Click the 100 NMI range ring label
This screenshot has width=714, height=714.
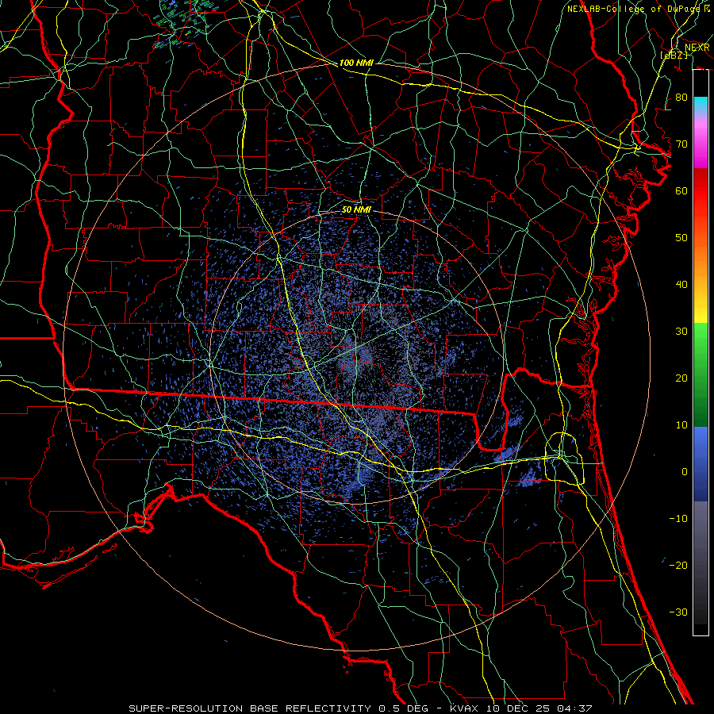click(x=356, y=63)
